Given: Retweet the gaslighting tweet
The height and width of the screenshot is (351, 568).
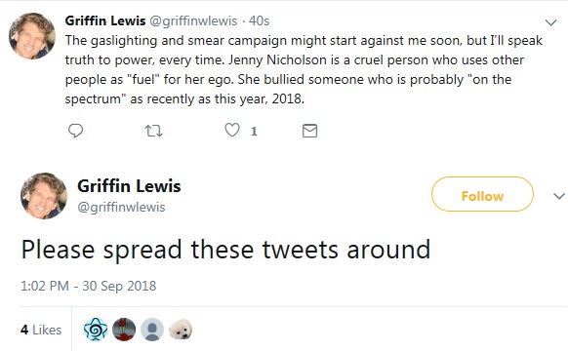Looking at the screenshot, I should 153,131.
